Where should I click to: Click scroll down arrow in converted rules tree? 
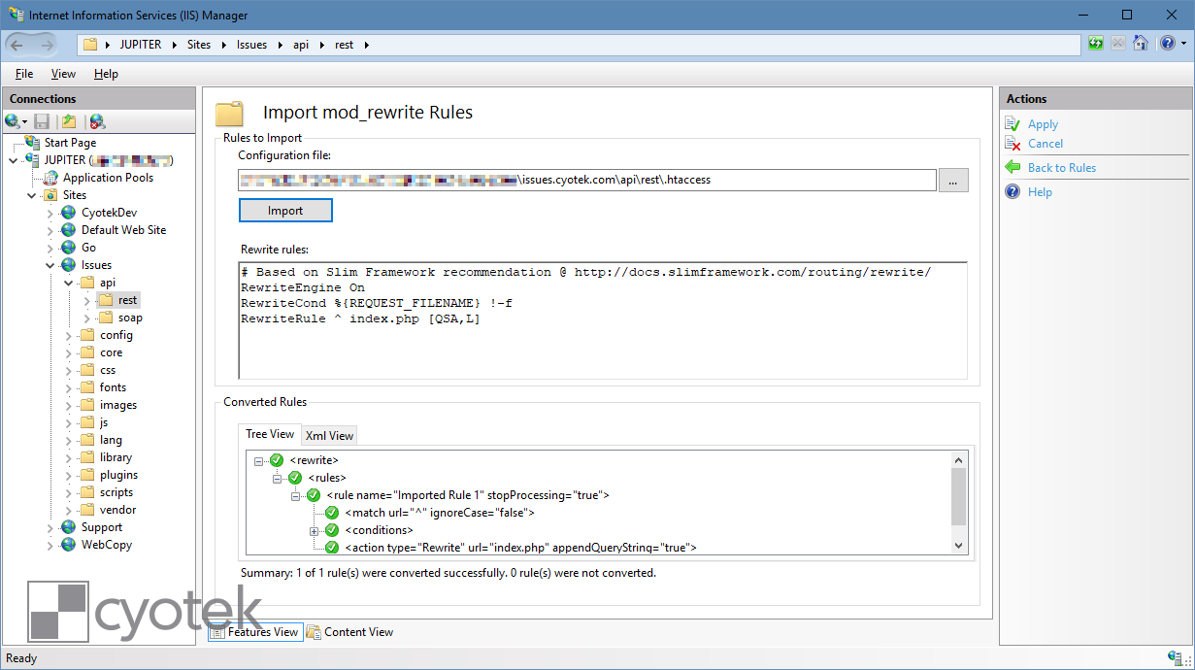pyautogui.click(x=959, y=546)
